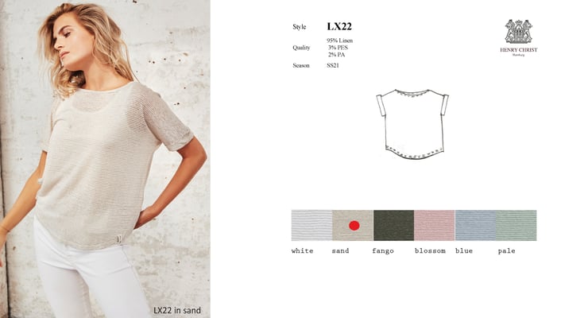Pick the blossom pink swatch
The image size is (561, 318).
tap(435, 225)
